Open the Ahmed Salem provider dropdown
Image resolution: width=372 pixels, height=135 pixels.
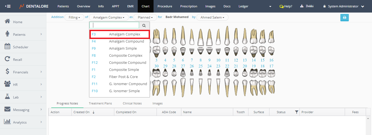(x=212, y=17)
